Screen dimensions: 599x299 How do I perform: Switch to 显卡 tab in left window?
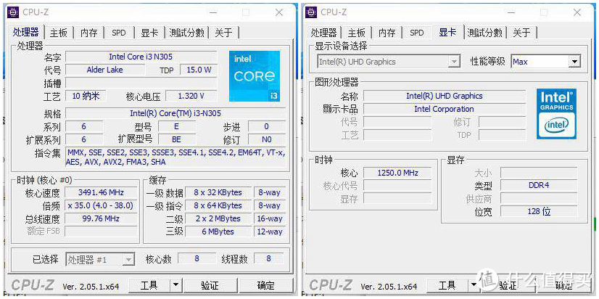click(149, 33)
